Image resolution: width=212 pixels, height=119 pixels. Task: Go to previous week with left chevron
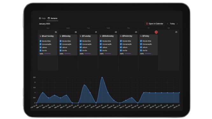(167, 24)
